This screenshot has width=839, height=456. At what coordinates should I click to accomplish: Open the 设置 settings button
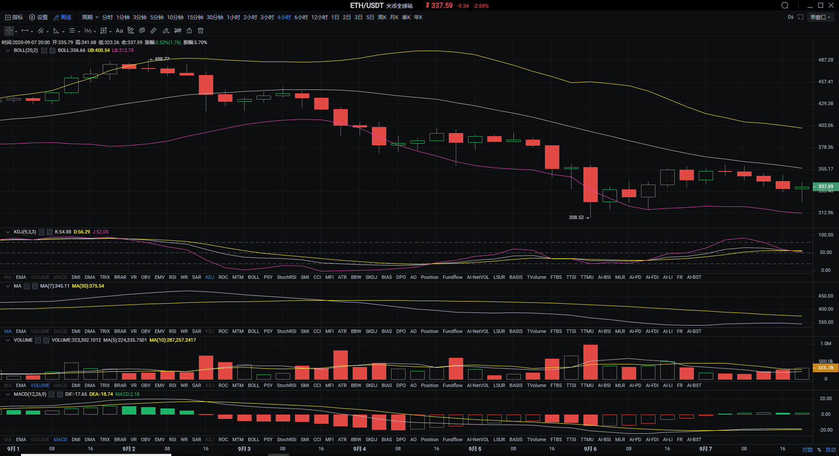pos(38,17)
